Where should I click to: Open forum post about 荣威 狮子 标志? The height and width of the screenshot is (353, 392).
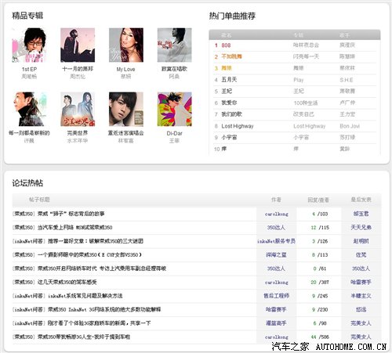click(x=58, y=214)
